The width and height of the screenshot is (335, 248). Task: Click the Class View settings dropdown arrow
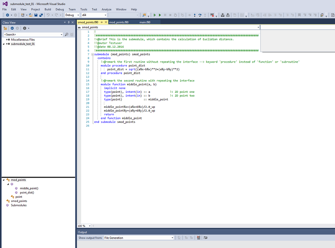[29, 28]
